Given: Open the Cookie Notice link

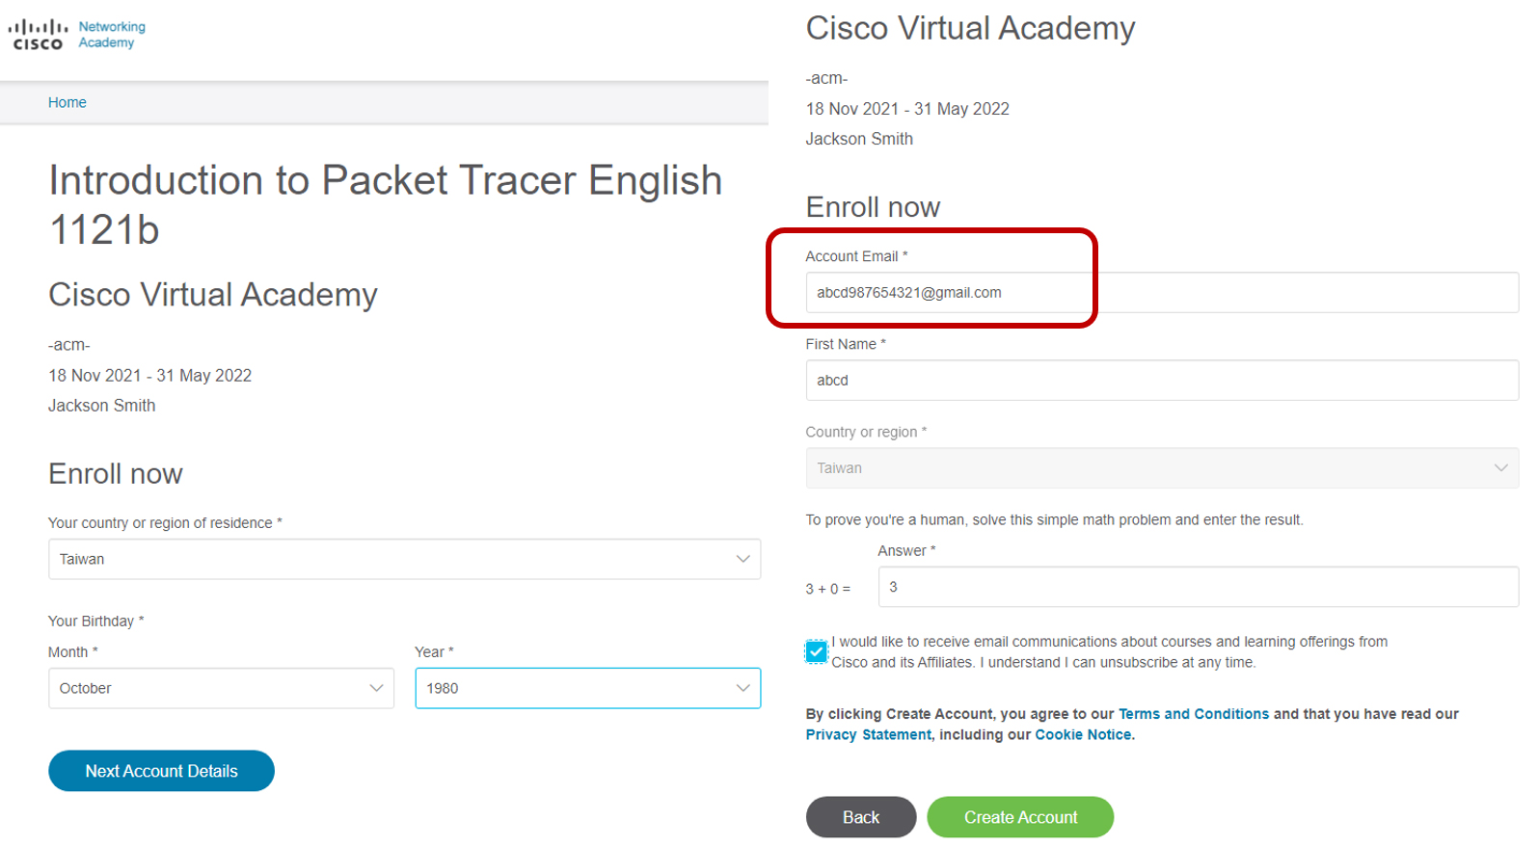Looking at the screenshot, I should 1083,734.
